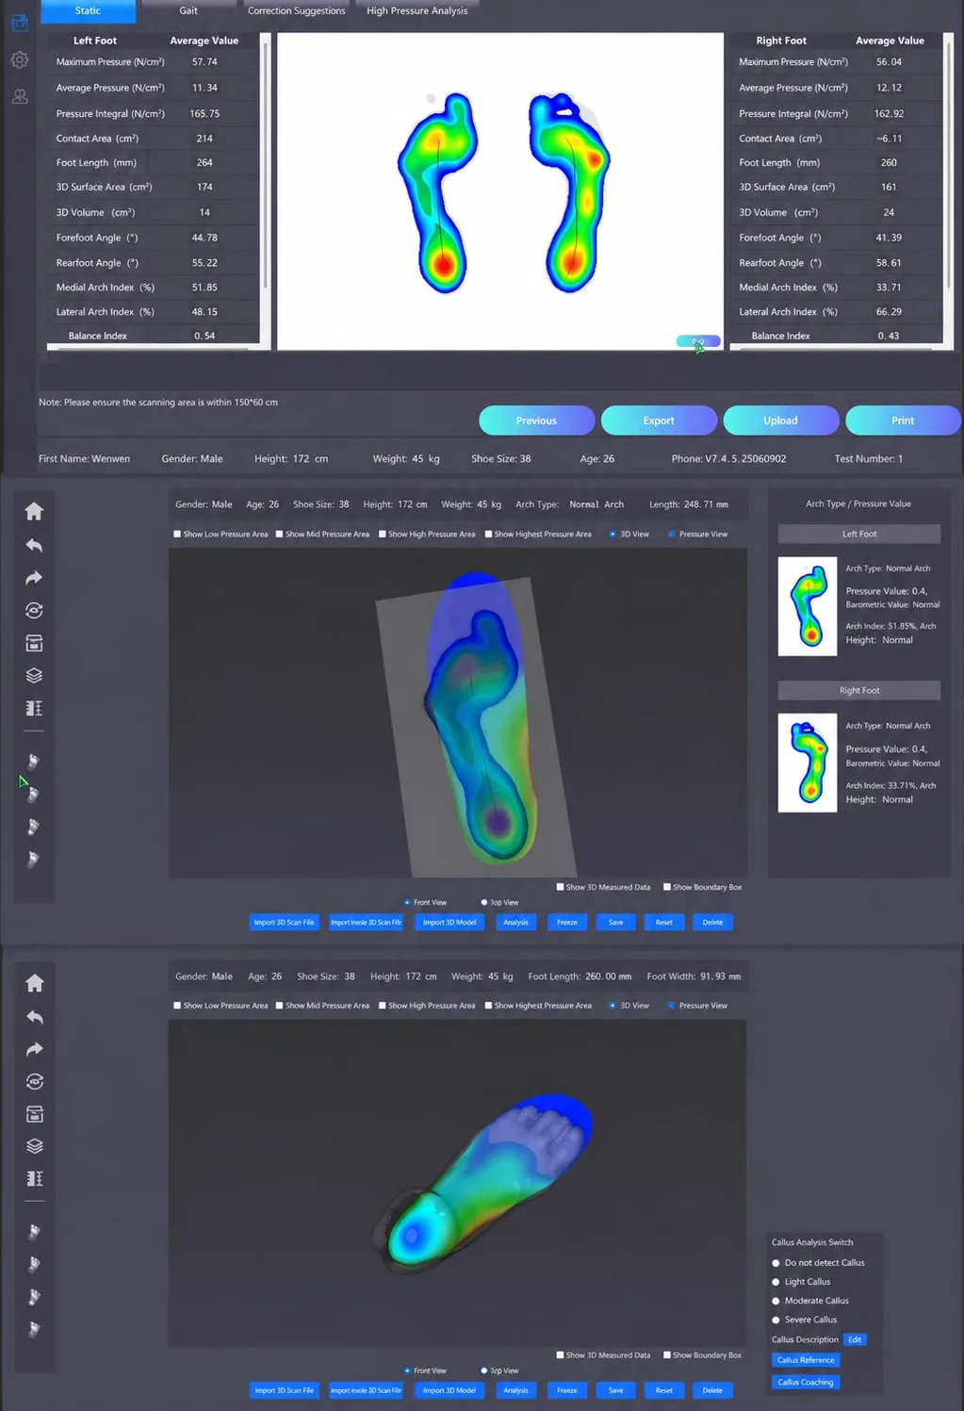Click the redo arrow in the arch-type panel sidebar
The width and height of the screenshot is (964, 1411).
click(x=34, y=578)
